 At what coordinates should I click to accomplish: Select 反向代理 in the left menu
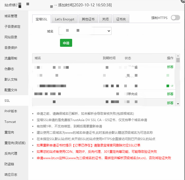point(11,153)
